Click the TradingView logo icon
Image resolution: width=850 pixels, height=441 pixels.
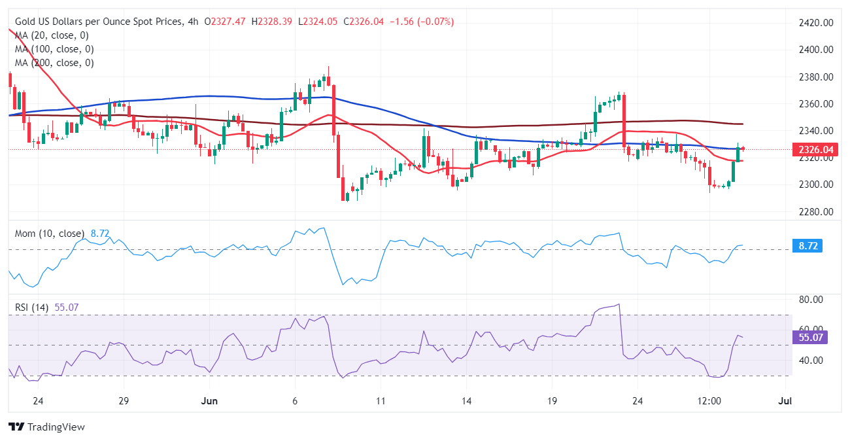point(16,427)
